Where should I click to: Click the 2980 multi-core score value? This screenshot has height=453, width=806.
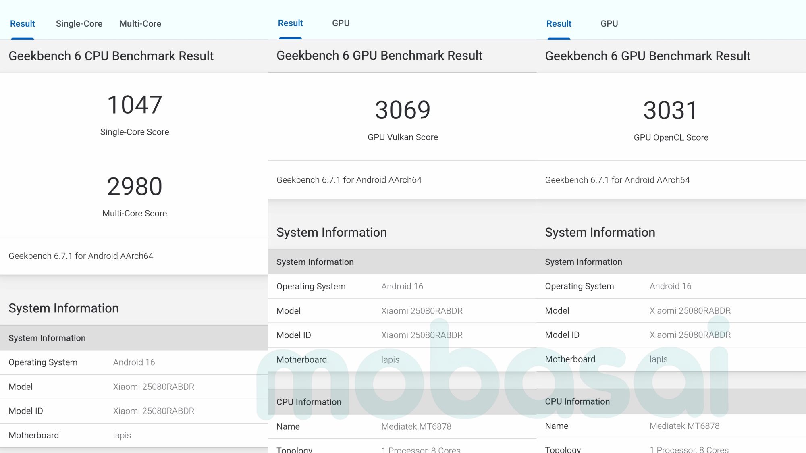135,187
